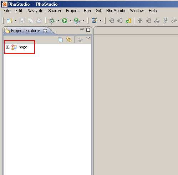Select the hoge project in the tree

[x=23, y=47]
